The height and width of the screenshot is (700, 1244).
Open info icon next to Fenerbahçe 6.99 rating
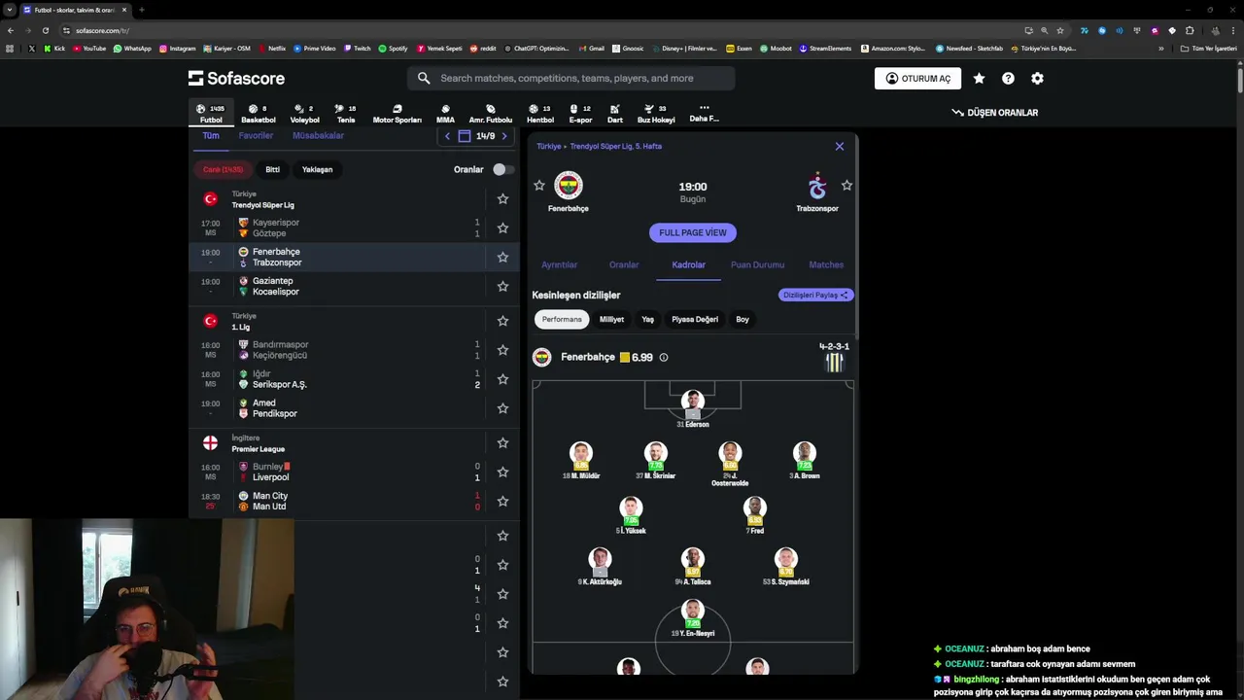[x=664, y=357]
